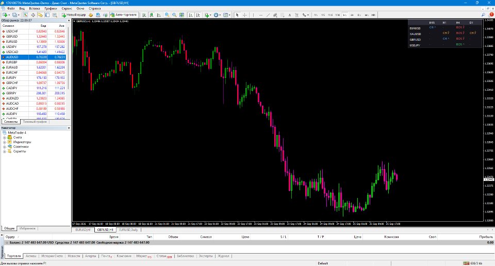The height and width of the screenshot is (266, 495).
Task: Select the trendline drawing tool
Action: click(x=268, y=15)
